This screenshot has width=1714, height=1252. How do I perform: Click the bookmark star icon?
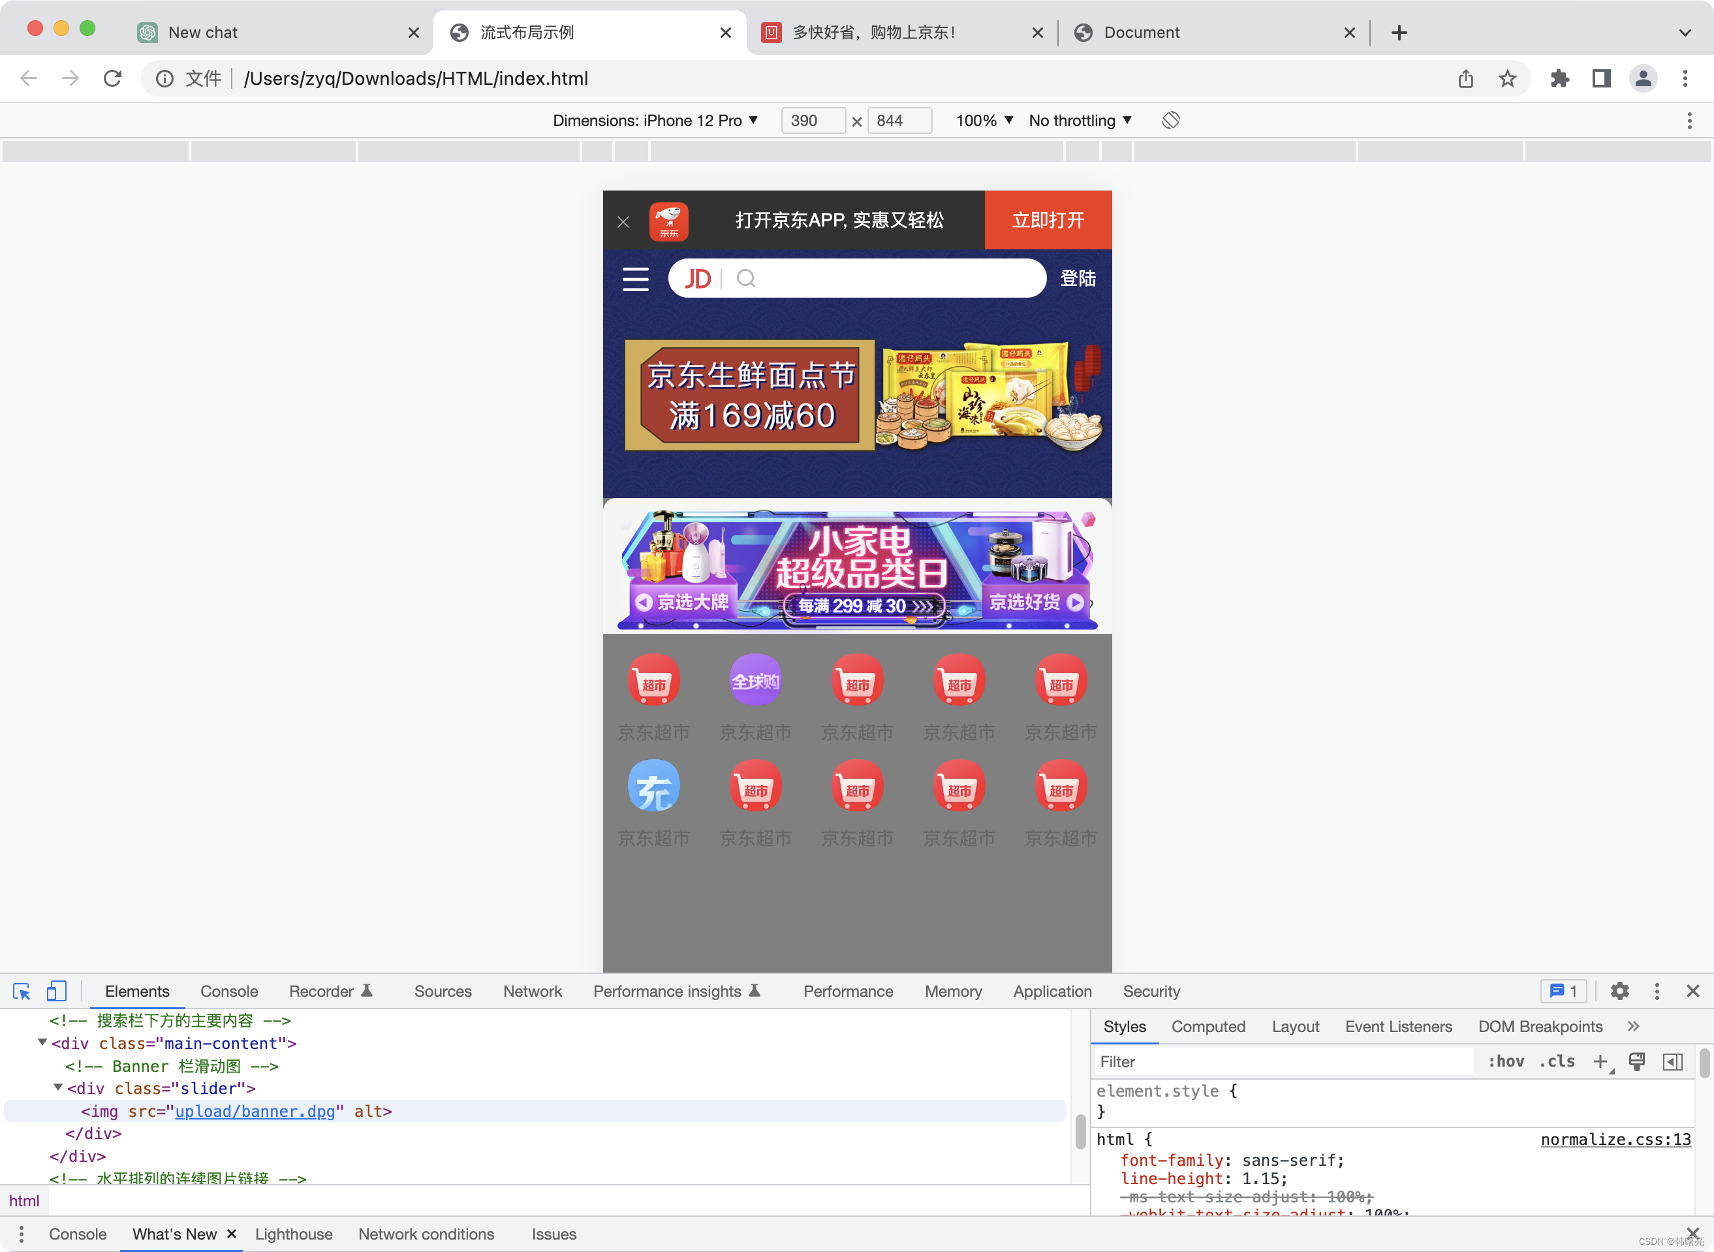tap(1507, 79)
